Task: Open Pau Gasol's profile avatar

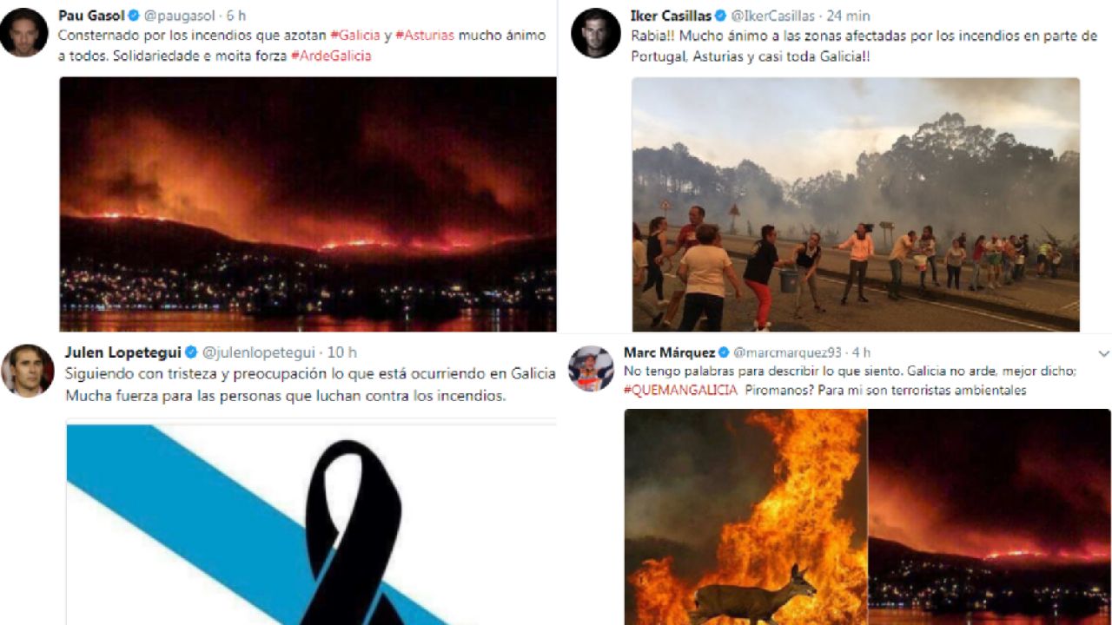Action: [23, 33]
